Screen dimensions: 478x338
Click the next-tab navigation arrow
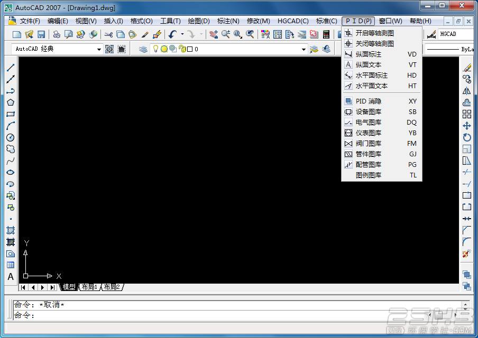pyautogui.click(x=43, y=287)
